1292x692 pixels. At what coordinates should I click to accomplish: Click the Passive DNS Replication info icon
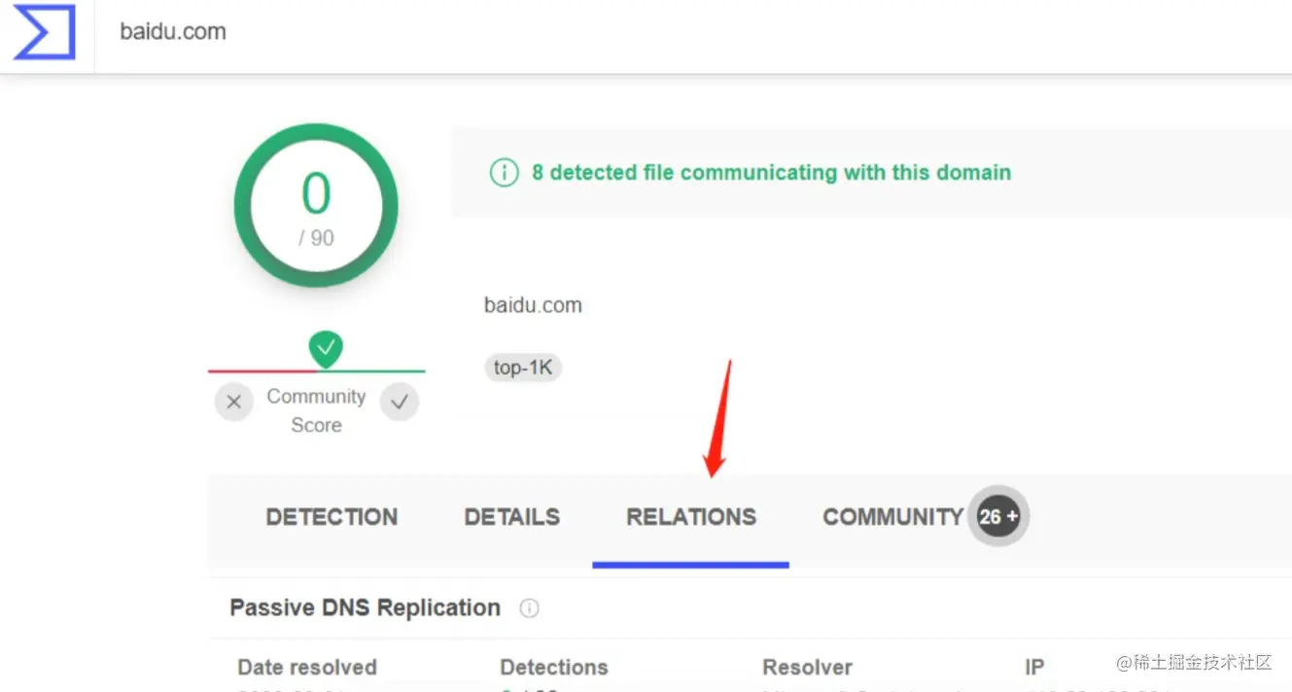point(529,608)
